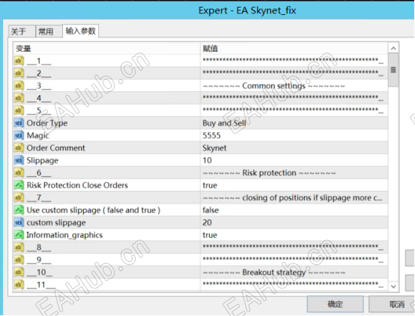Click the boolean icon beside Risk Protection Close Orders
This screenshot has height=316, width=415.
click(19, 185)
